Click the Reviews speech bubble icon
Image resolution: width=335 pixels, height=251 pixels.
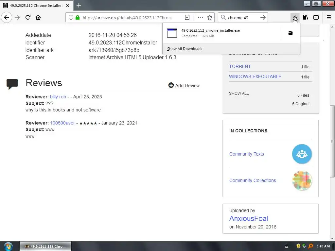[12, 84]
